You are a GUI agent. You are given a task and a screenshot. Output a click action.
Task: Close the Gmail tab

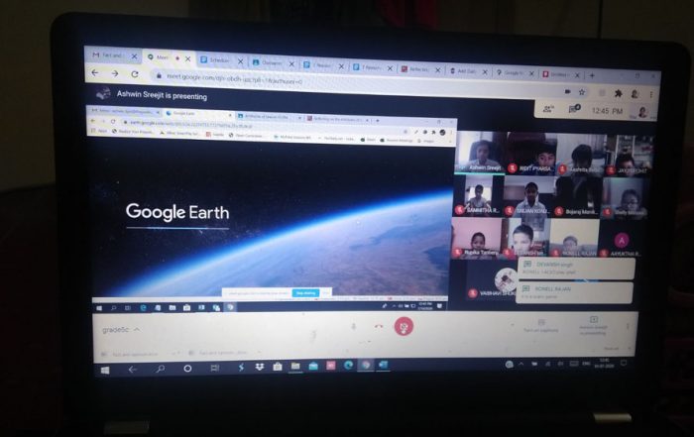point(134,56)
